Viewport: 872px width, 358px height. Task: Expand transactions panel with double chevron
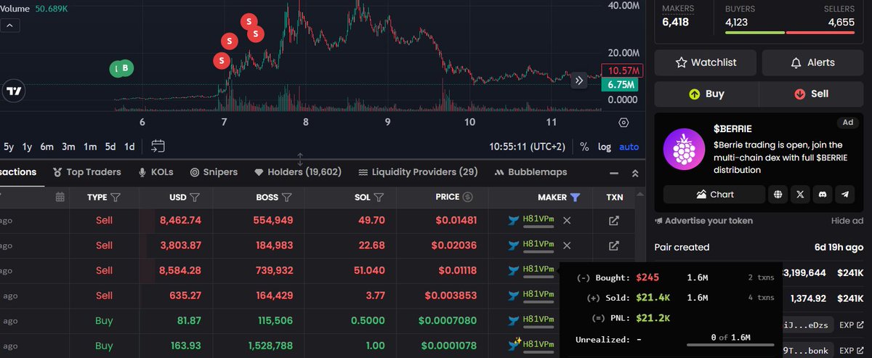pyautogui.click(x=635, y=173)
